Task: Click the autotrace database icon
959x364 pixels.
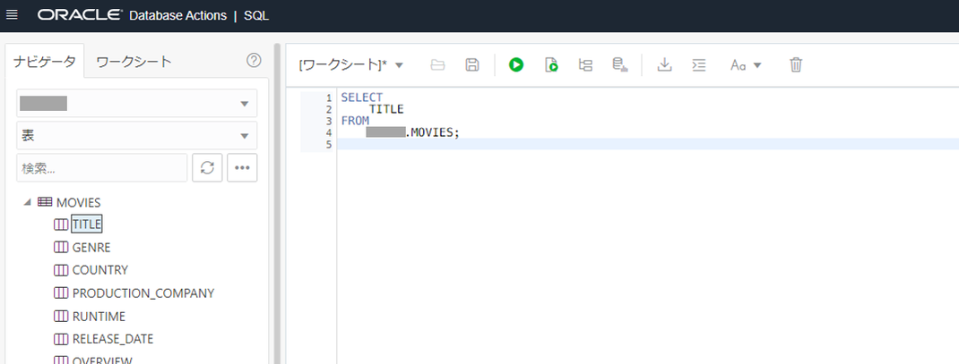Action: pyautogui.click(x=620, y=64)
